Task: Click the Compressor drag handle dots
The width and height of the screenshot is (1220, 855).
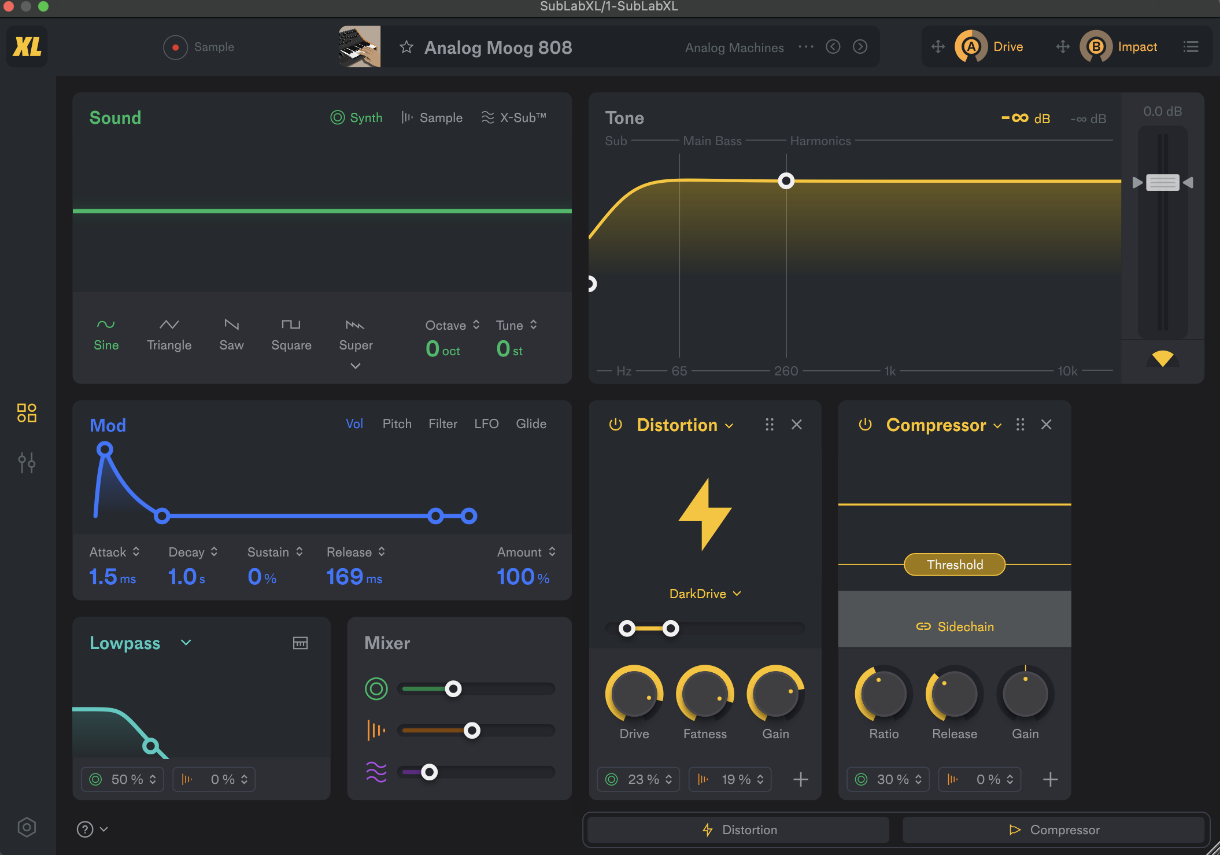Action: pos(1020,425)
